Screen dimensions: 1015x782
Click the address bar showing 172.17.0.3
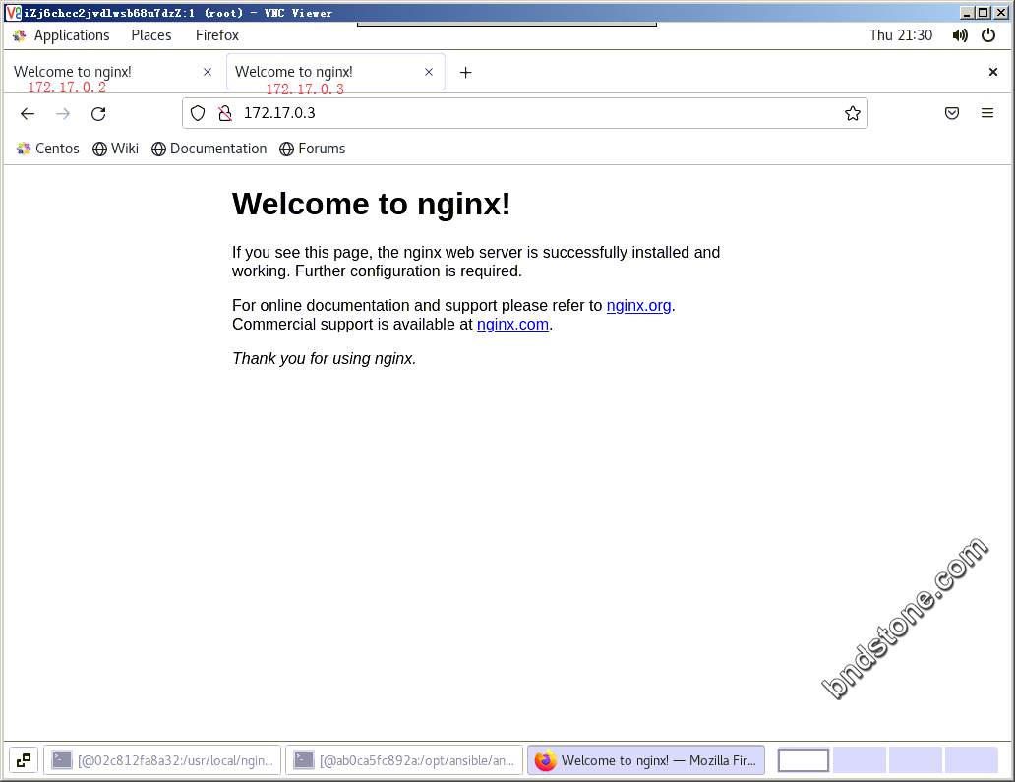coord(524,113)
